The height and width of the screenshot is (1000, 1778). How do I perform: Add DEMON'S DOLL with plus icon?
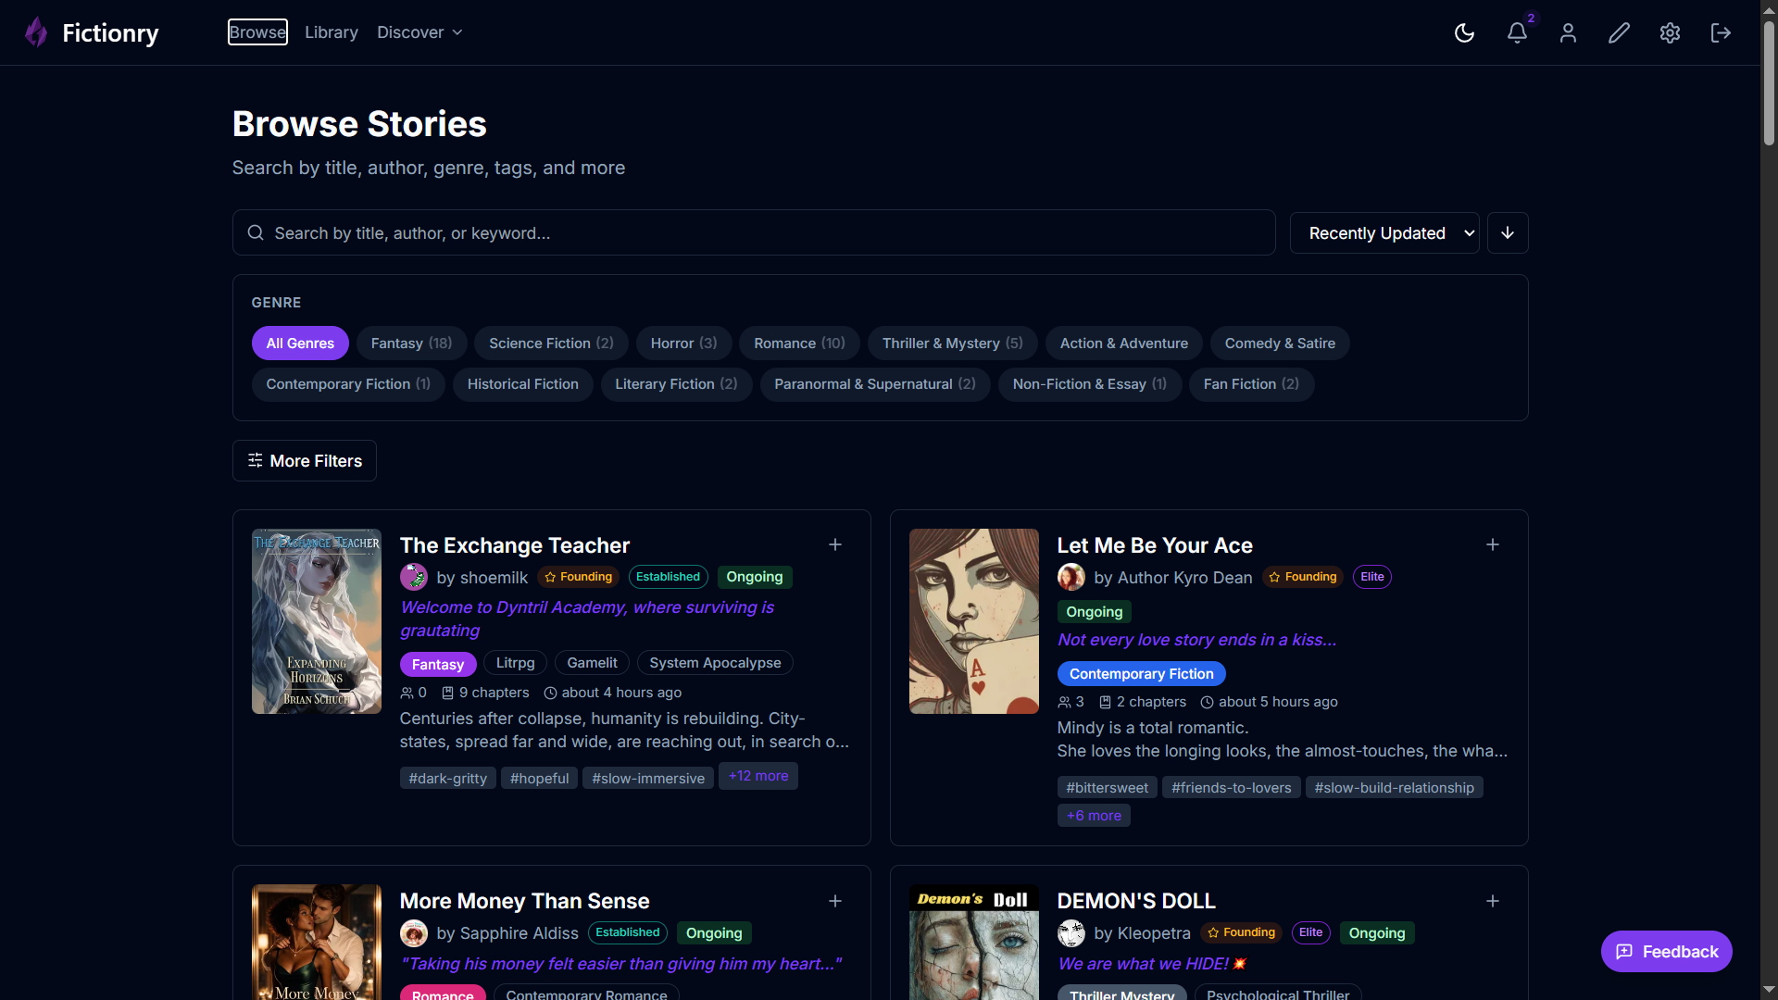(1493, 901)
